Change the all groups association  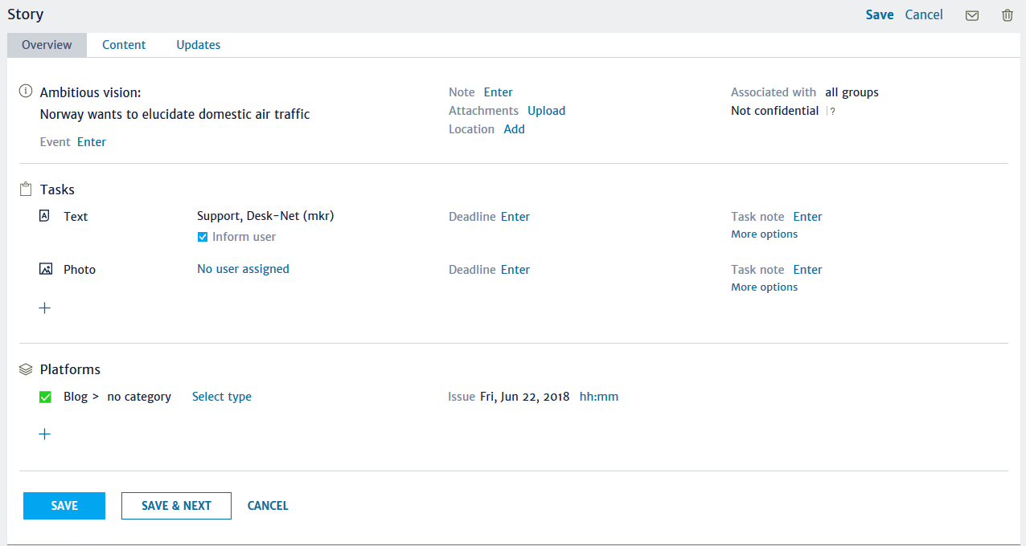pyautogui.click(x=852, y=92)
